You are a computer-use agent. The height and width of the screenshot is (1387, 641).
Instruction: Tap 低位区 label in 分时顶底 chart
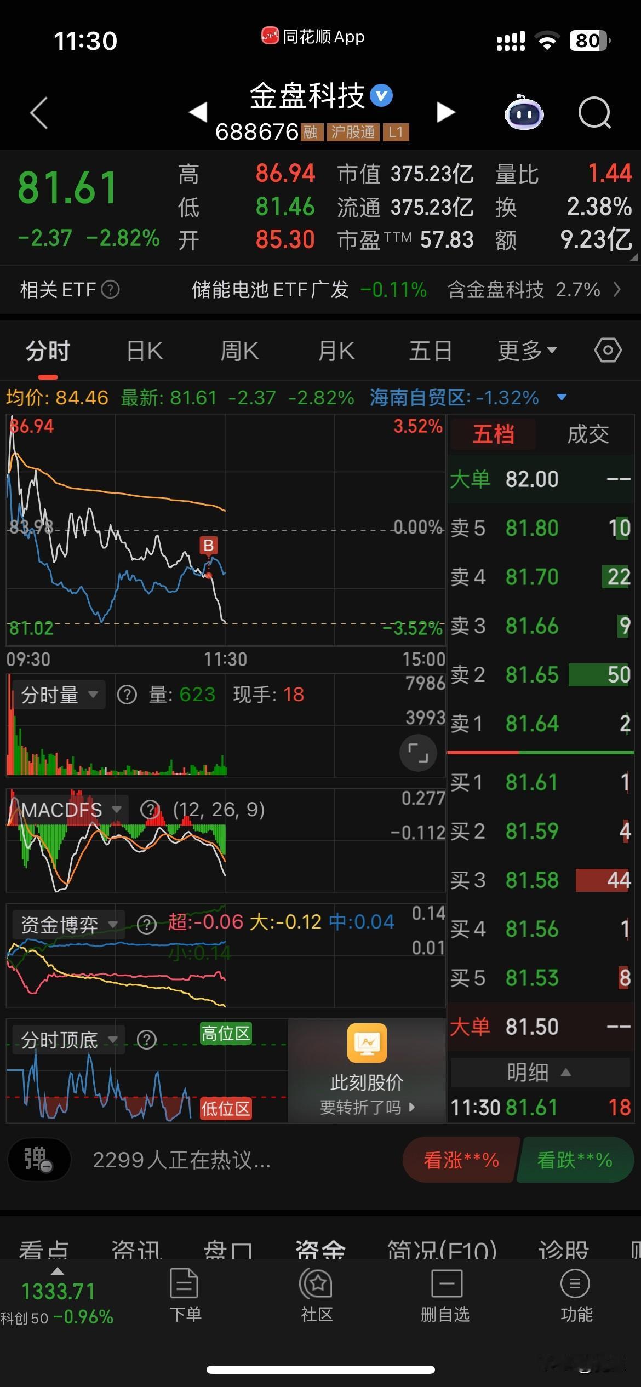click(x=226, y=1109)
